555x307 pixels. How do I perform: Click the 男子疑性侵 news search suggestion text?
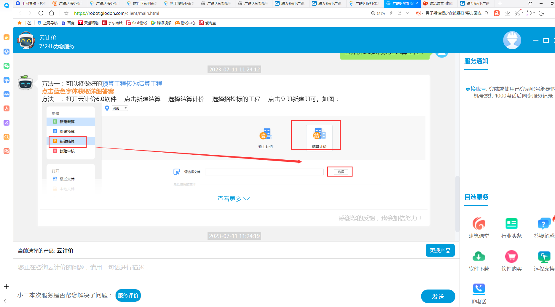[x=453, y=13]
